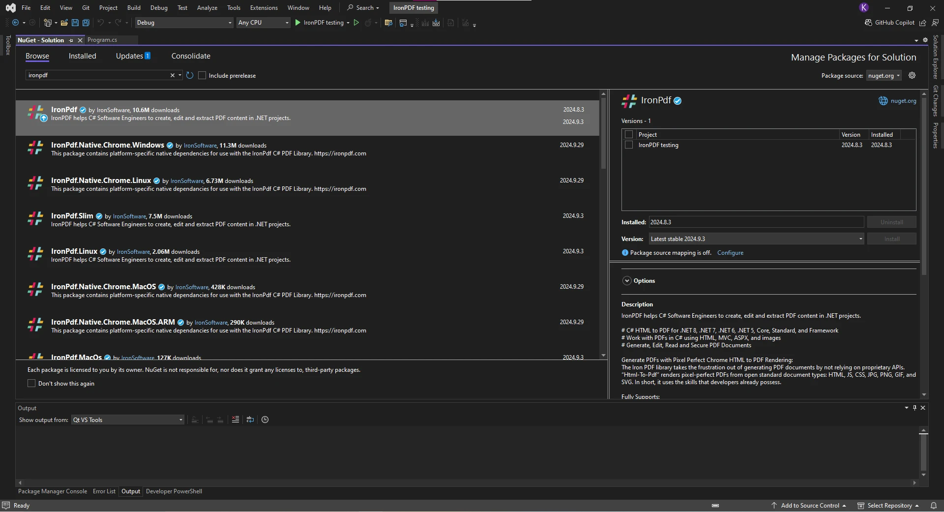Viewport: 944px width, 512px height.
Task: Click the package list vertical scrollbar
Action: (x=603, y=133)
